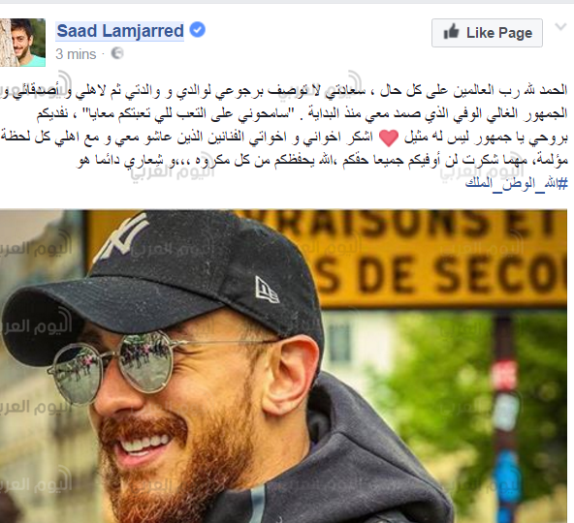Open the 3 mins timestamp link
Screen dimensions: 574x523
point(76,54)
